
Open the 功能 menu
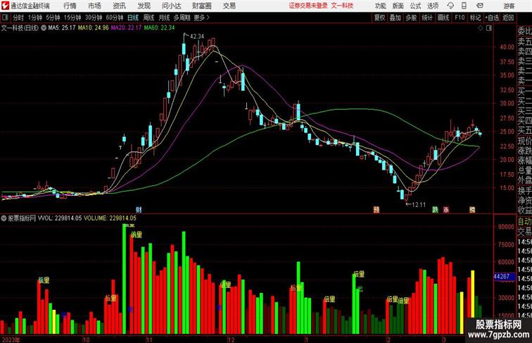[380, 6]
